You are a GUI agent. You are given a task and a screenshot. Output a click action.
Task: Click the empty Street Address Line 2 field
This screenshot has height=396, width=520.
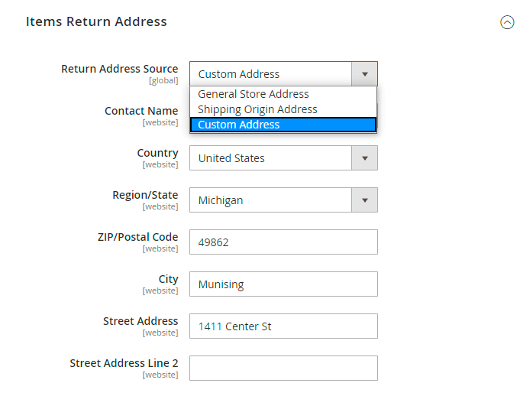[x=283, y=368]
